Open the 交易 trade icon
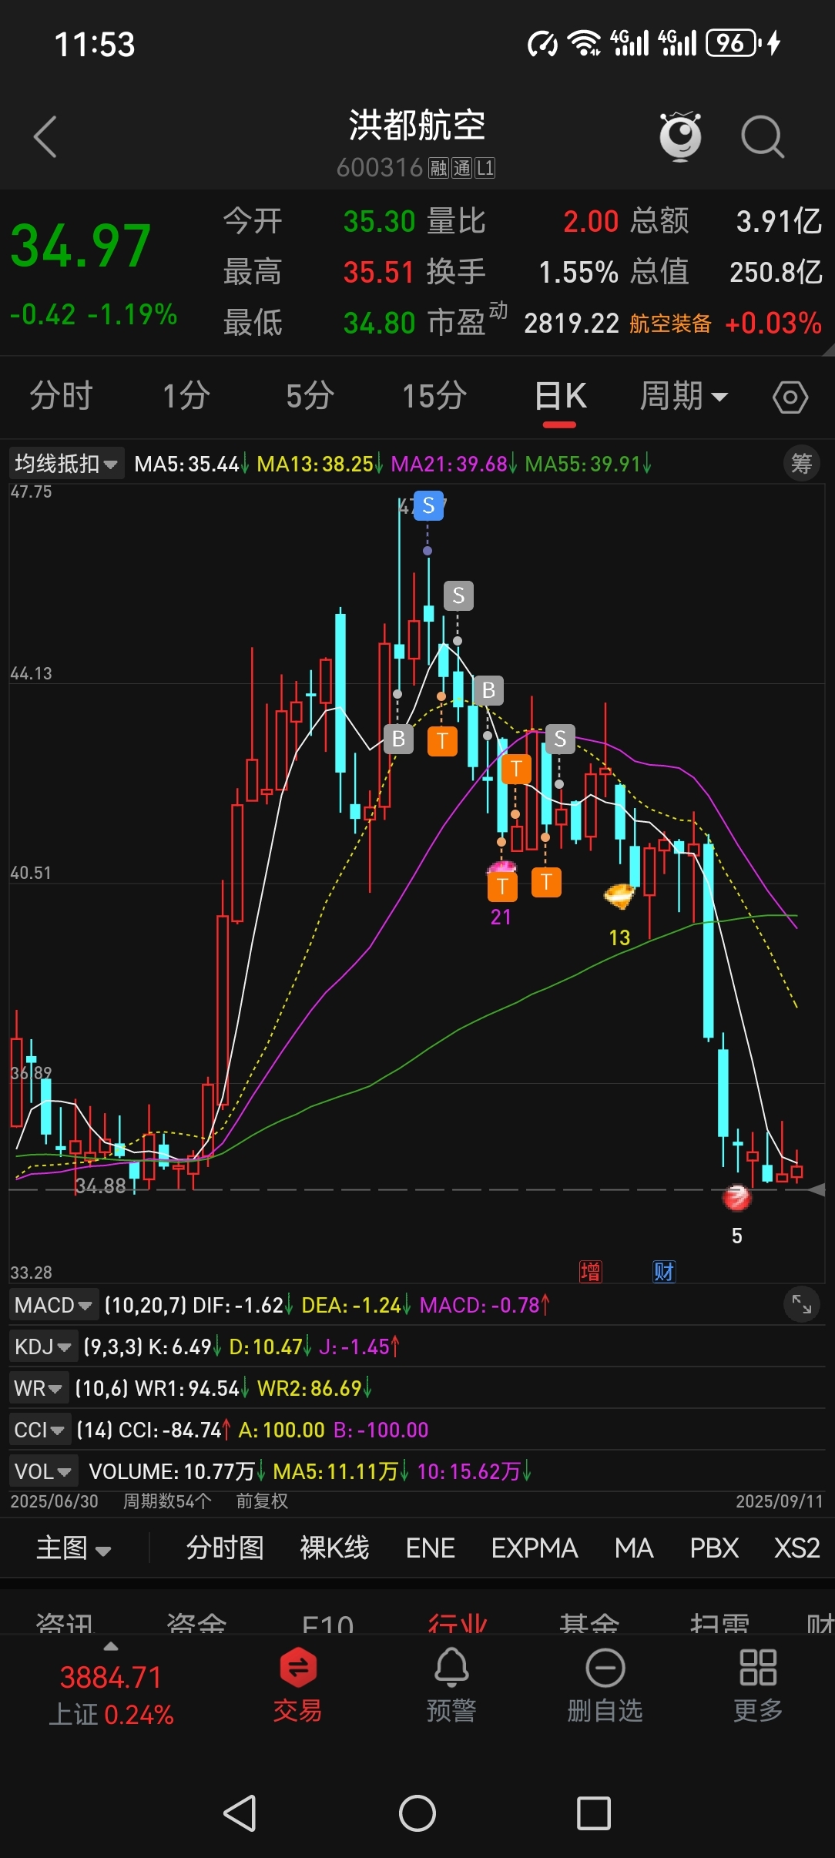 click(297, 1687)
